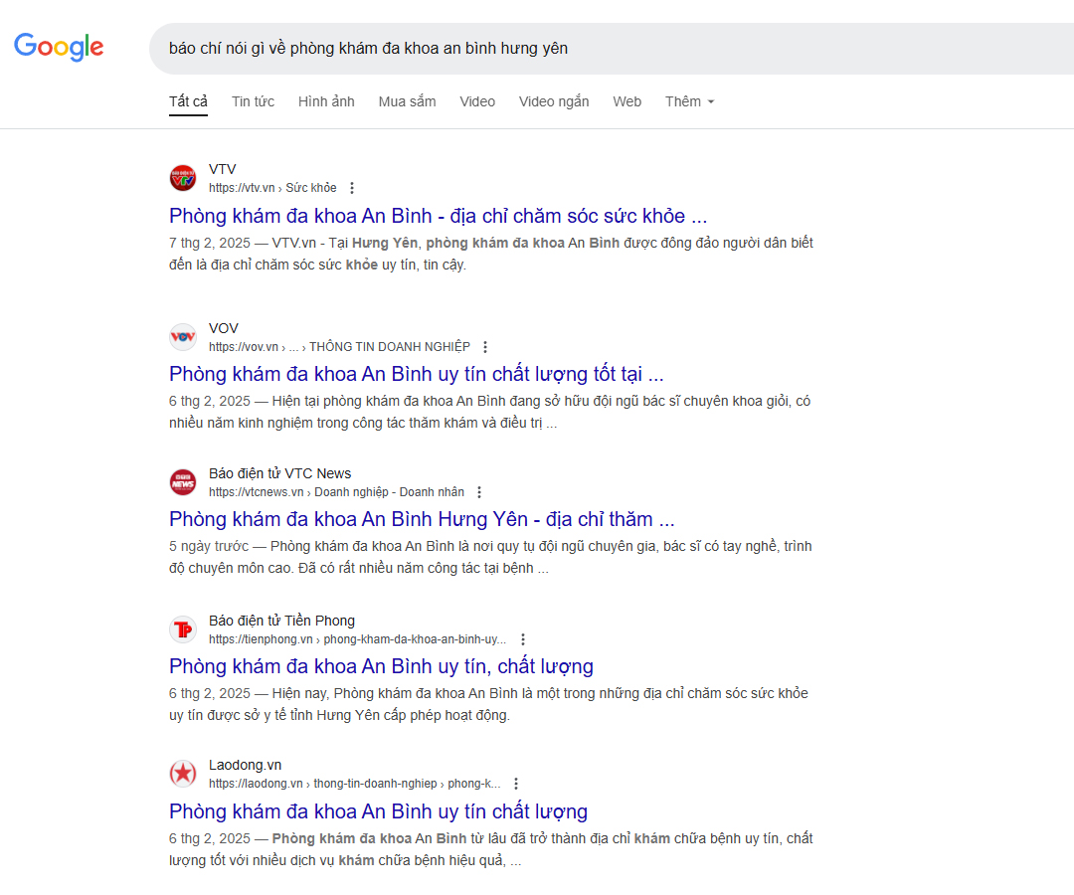Open VTV result 'địa chỉ chăm sóc sức khỏe'
The height and width of the screenshot is (895, 1074).
tap(439, 216)
